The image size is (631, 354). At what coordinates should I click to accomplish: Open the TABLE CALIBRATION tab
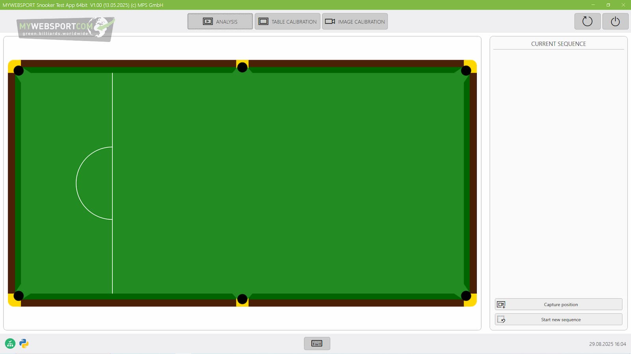tap(287, 22)
